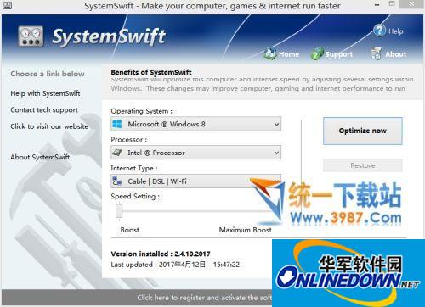
Task: Click the Choose a link below heading
Action: (x=48, y=74)
